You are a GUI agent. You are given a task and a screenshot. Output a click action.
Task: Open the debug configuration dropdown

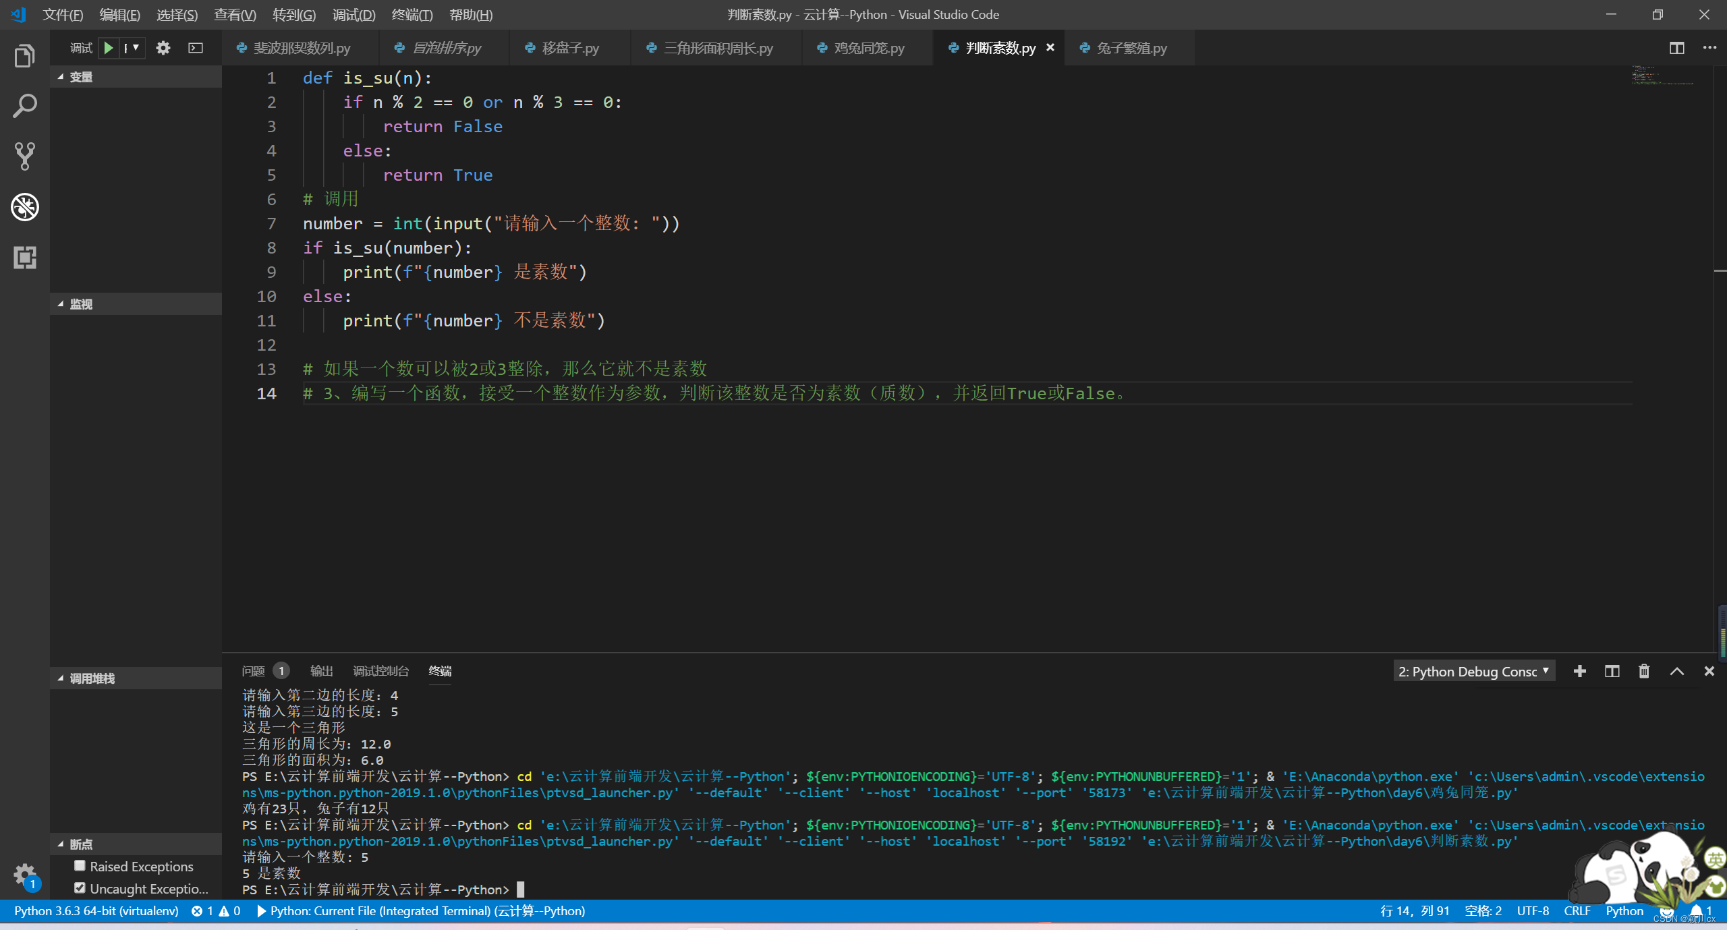(x=132, y=48)
